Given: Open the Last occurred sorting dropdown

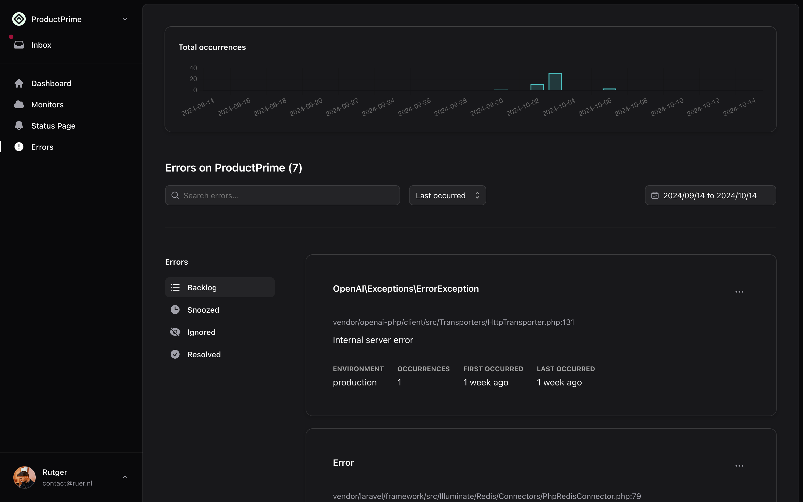Looking at the screenshot, I should [x=447, y=195].
